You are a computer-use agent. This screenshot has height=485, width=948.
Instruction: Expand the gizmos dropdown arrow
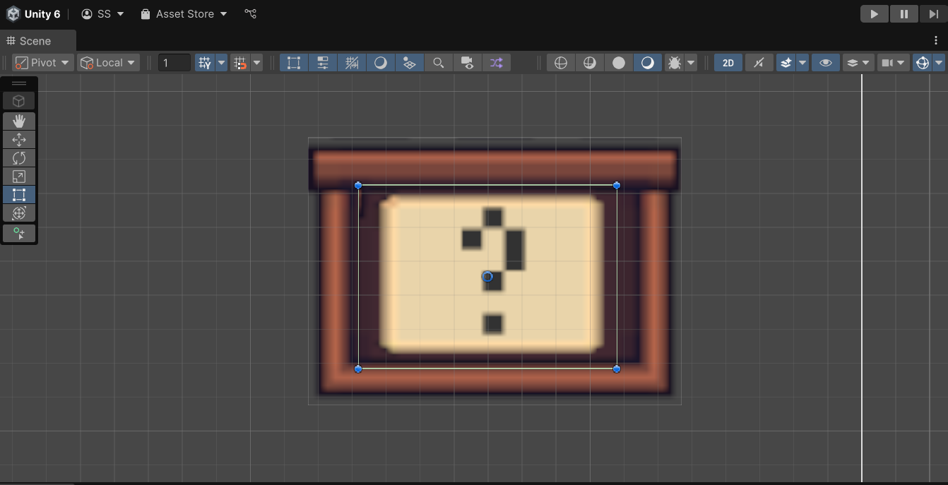[x=939, y=63]
